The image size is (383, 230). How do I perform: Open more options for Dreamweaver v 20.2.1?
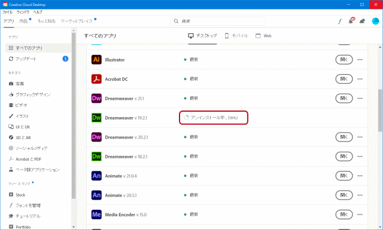click(x=360, y=137)
